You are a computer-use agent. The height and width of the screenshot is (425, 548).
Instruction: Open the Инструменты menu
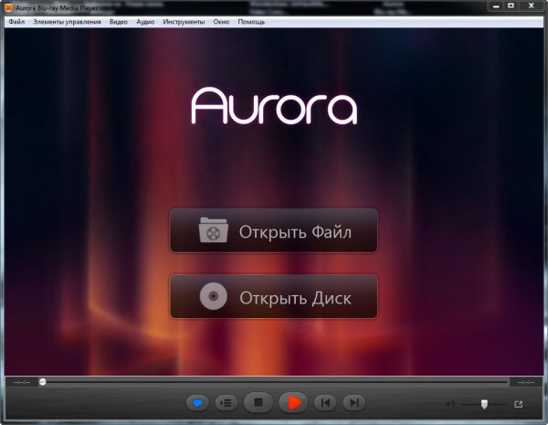click(x=184, y=22)
